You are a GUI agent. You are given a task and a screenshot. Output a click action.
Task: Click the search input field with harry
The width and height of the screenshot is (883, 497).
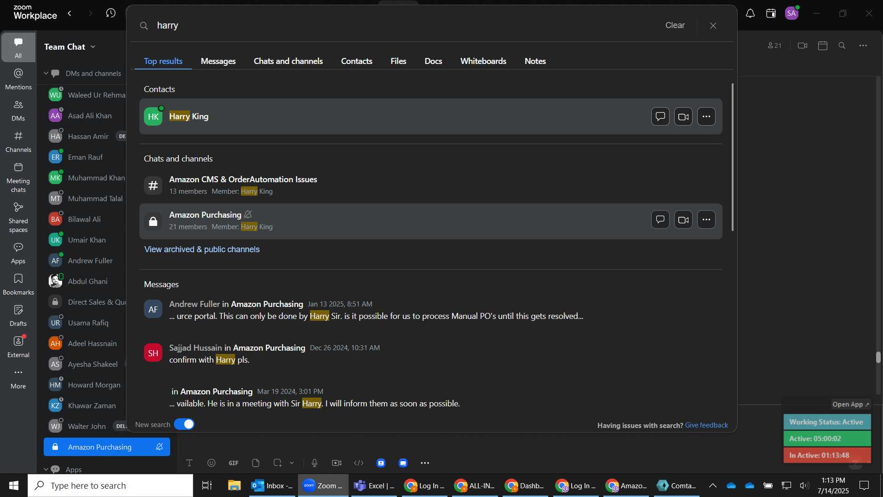click(x=405, y=25)
